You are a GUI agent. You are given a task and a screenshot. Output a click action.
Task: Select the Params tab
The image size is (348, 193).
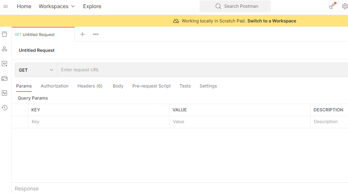pyautogui.click(x=24, y=86)
